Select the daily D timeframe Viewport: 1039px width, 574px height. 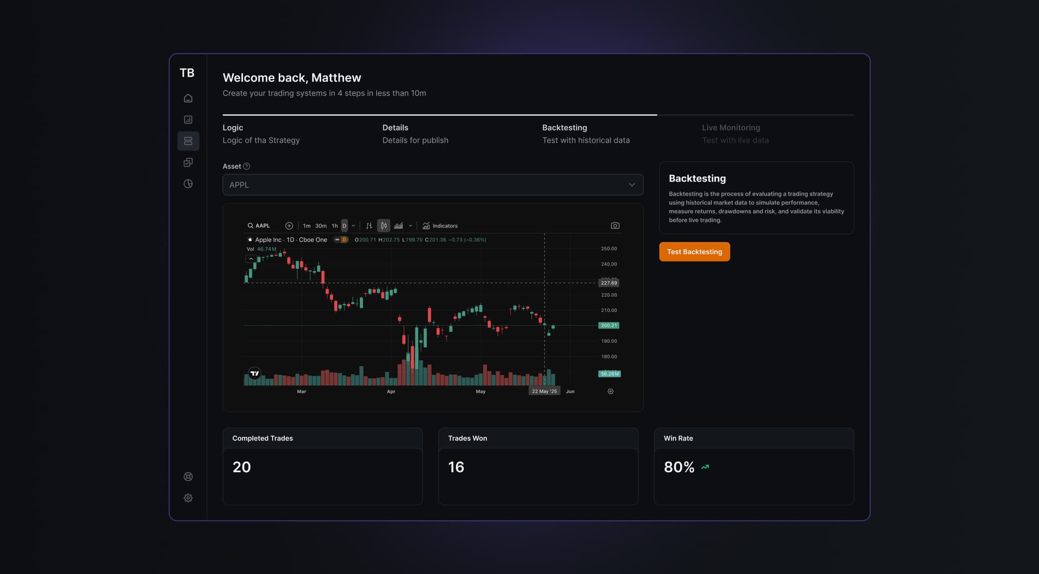tap(344, 226)
